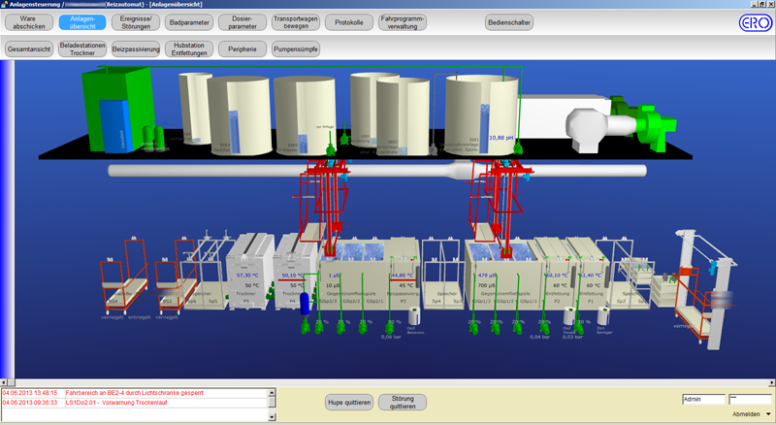Open the Badparameter menu

click(188, 21)
